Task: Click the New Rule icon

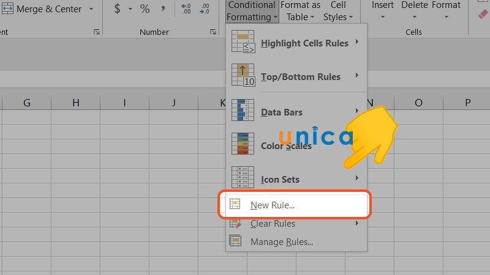Action: click(235, 204)
